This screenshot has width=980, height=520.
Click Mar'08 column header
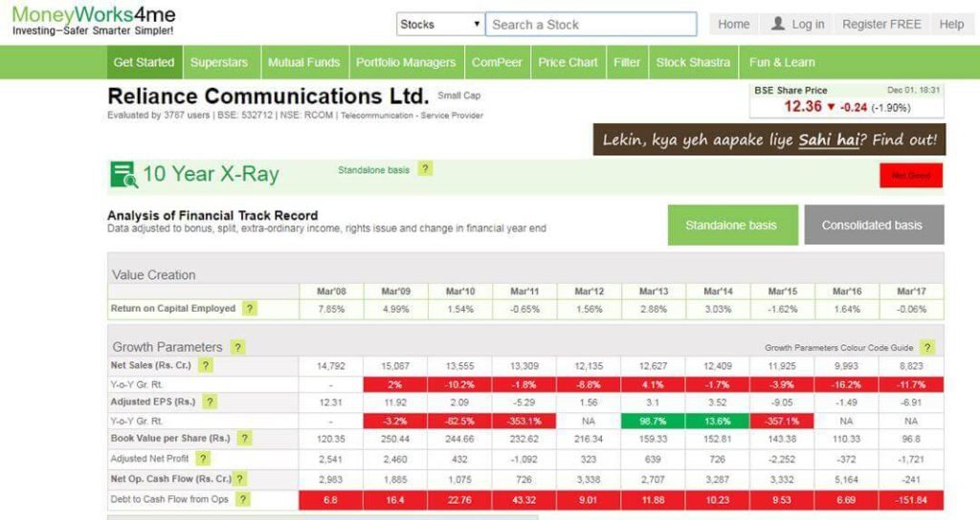point(331,292)
